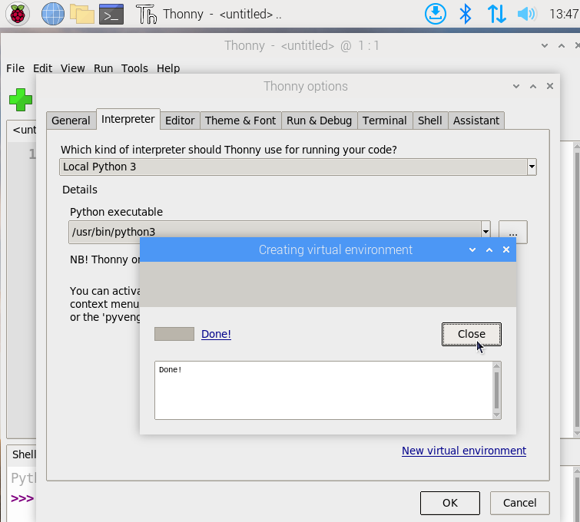Confirm Thonny options with OK
Image resolution: width=580 pixels, height=522 pixels.
click(450, 503)
